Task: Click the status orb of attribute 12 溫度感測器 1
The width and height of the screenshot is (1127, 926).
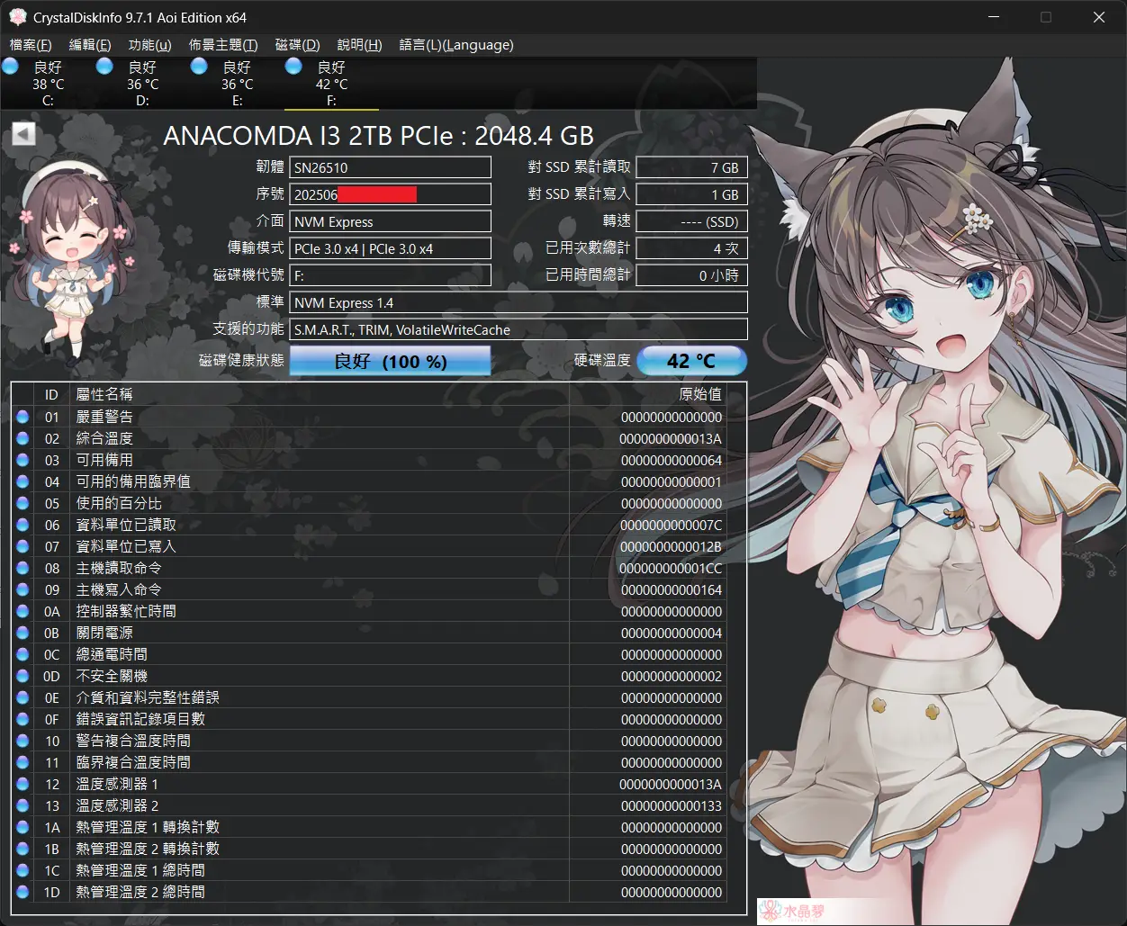Action: coord(23,784)
